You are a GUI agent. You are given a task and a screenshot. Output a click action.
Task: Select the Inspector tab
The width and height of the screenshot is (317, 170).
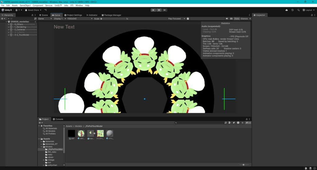(x=259, y=15)
